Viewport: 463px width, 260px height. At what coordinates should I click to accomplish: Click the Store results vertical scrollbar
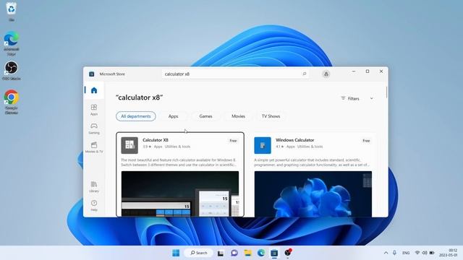tap(386, 92)
